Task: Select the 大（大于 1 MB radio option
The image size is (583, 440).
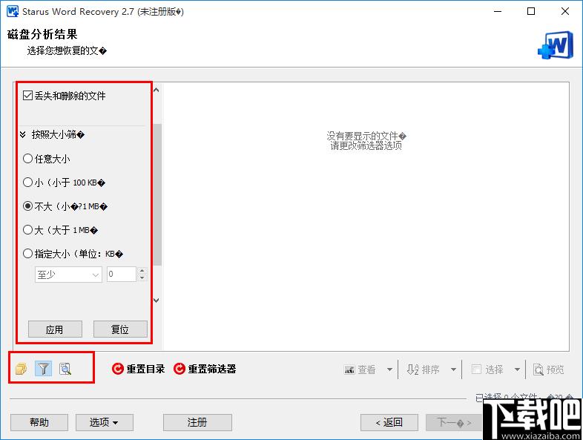Action: click(x=28, y=230)
